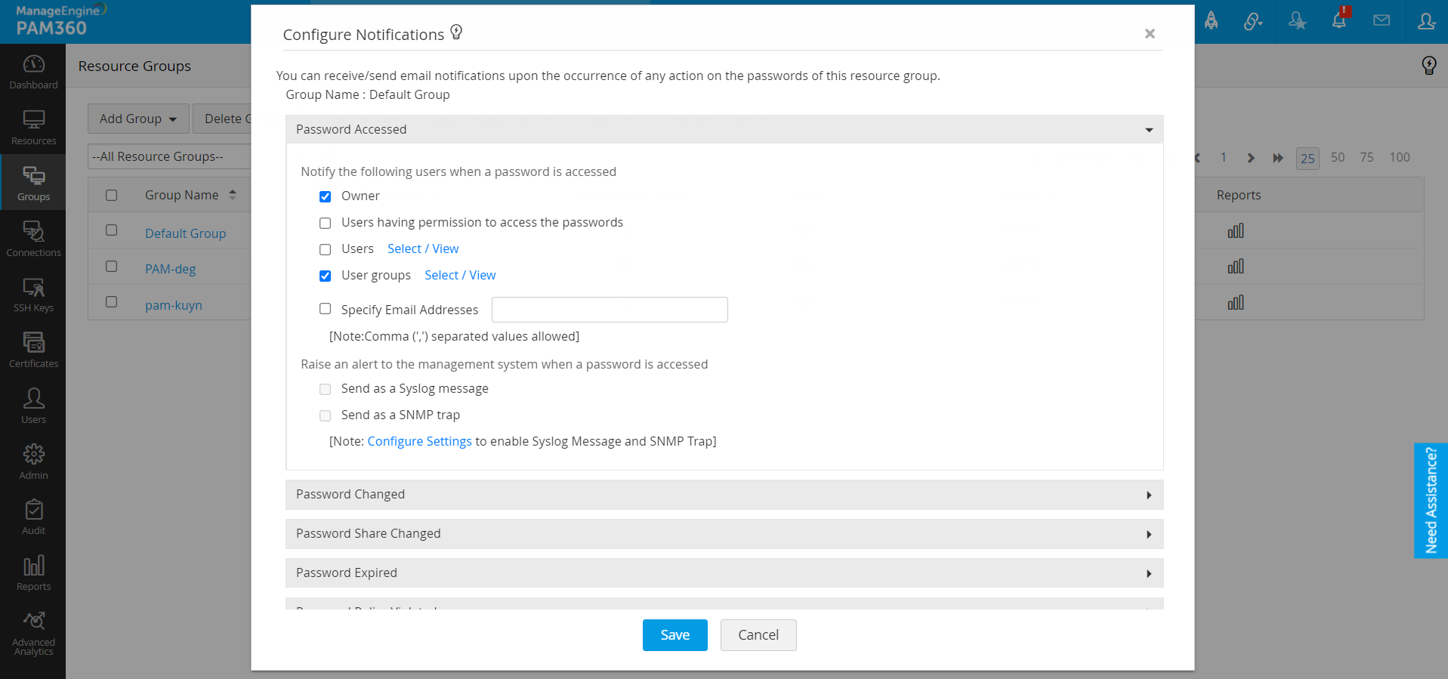Open the Certificates sidebar icon
The height and width of the screenshot is (679, 1448).
coord(33,350)
